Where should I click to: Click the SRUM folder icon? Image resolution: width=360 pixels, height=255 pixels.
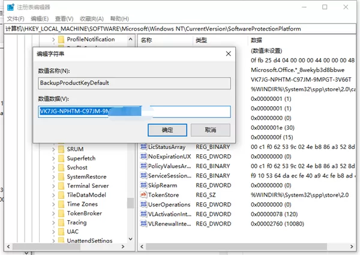[x=61, y=149]
